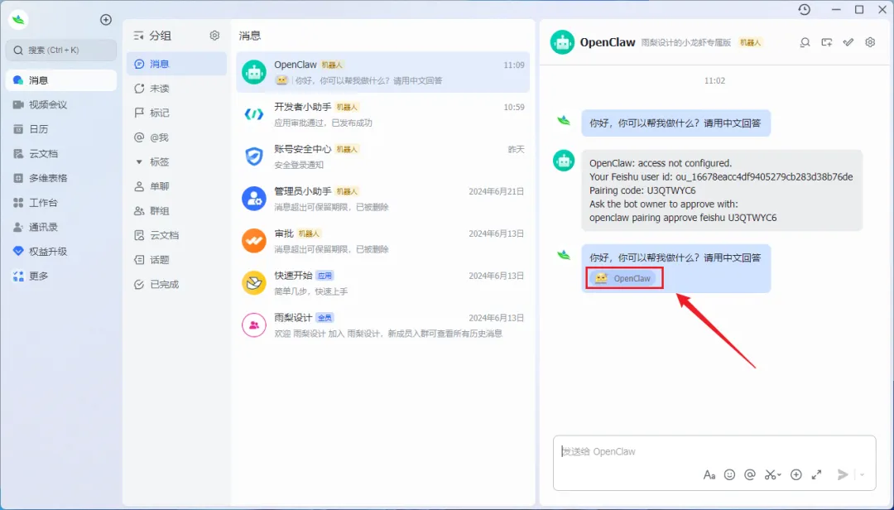Open 通讯录 contacts in the sidebar
The width and height of the screenshot is (894, 510).
point(61,227)
